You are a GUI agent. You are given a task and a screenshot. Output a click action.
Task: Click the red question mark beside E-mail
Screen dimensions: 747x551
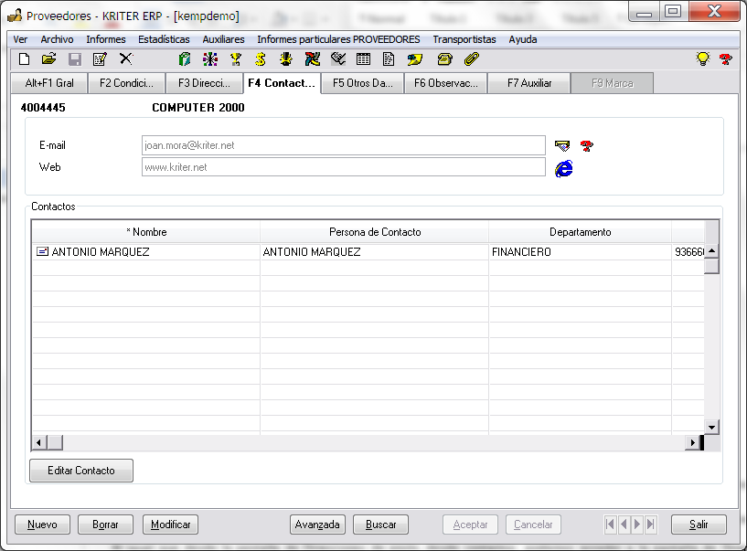pyautogui.click(x=587, y=145)
